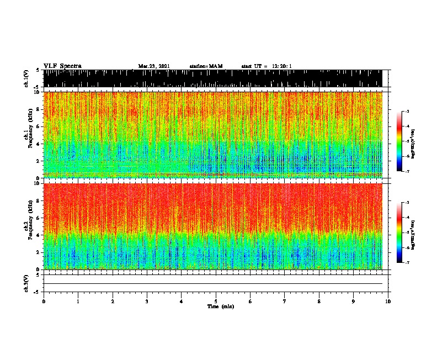437x338 pixels.
Task: Click the 'station=MAM' header text
Action: 206,66
